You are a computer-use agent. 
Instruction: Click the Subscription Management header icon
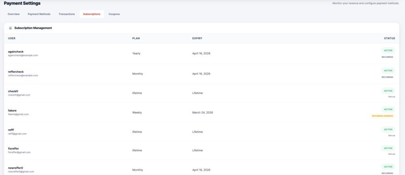[x=10, y=28]
